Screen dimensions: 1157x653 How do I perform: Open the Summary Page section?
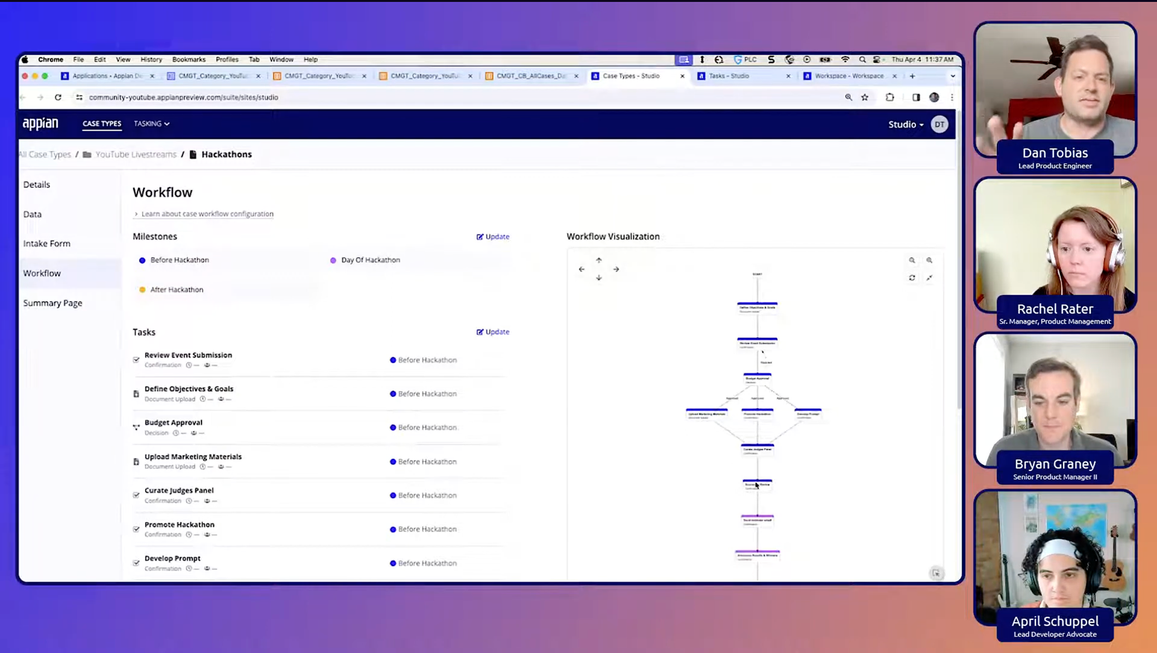52,303
